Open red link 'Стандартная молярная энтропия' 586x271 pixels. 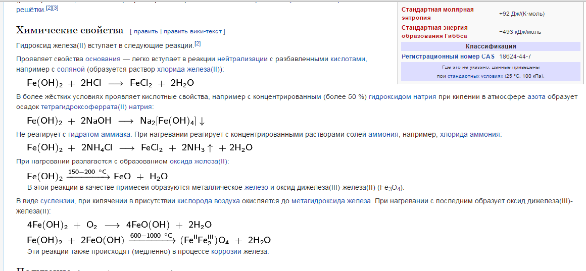tap(437, 14)
